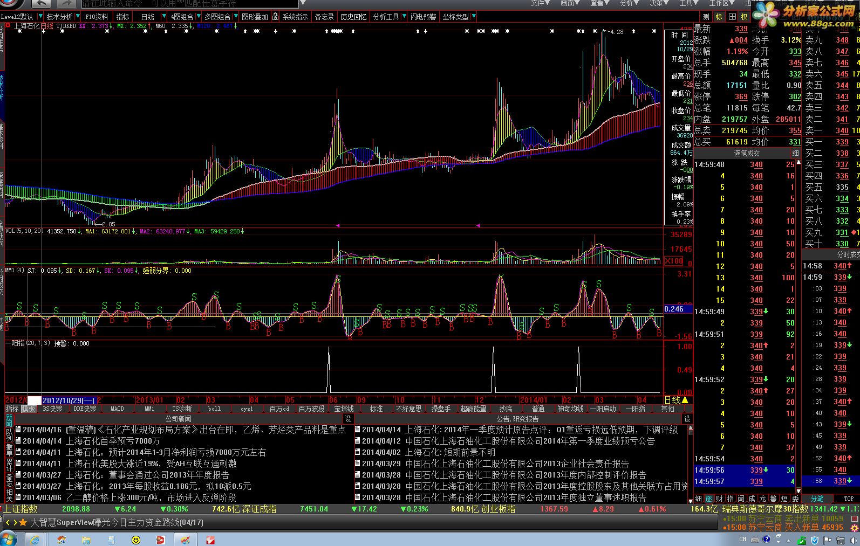This screenshot has width=860, height=546.
Task: Select the 神奇均线 indicator tab
Action: tap(570, 409)
